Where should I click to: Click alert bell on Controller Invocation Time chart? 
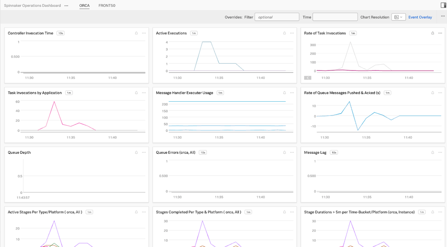[136, 33]
